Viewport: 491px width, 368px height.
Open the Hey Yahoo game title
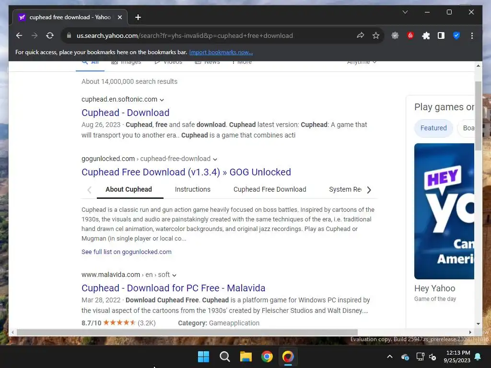(x=434, y=288)
